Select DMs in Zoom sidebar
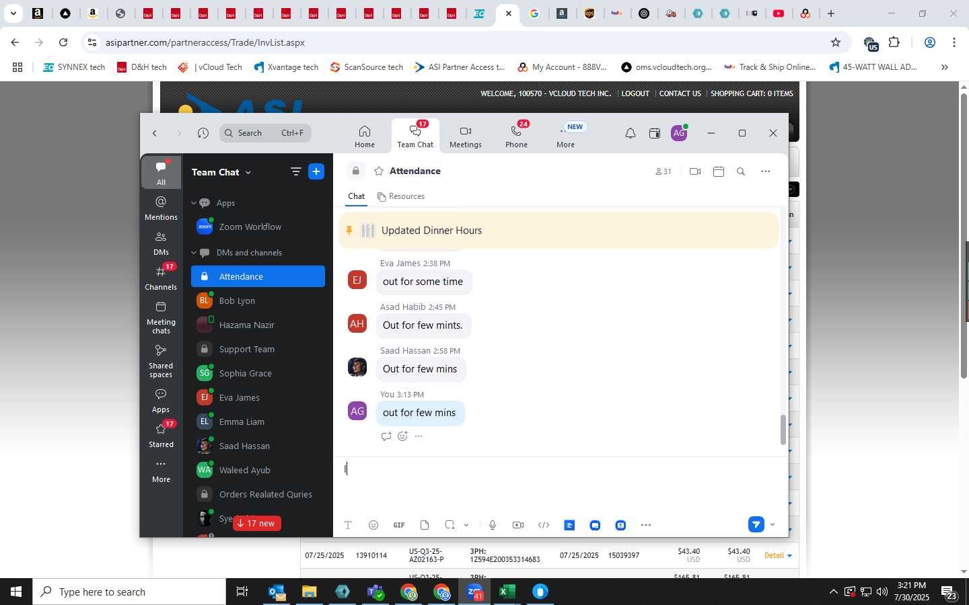The image size is (969, 605). [161, 243]
